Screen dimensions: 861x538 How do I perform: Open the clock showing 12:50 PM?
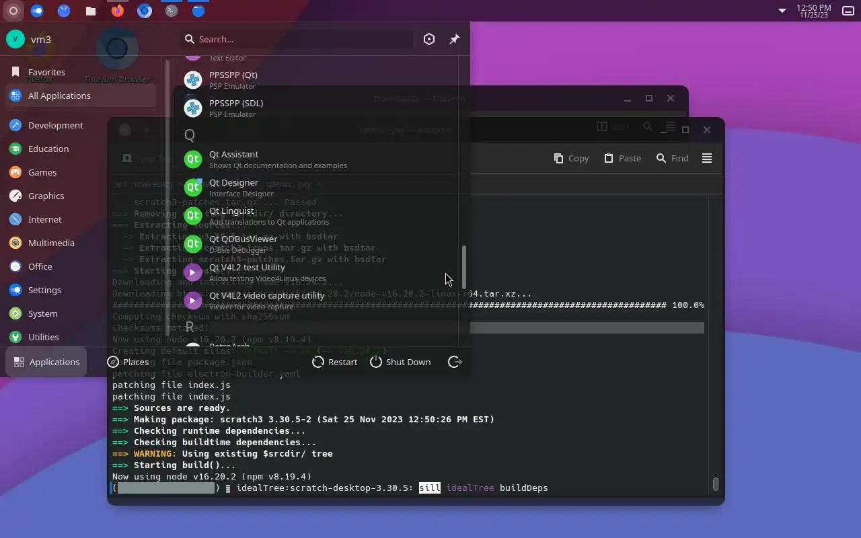click(x=814, y=11)
